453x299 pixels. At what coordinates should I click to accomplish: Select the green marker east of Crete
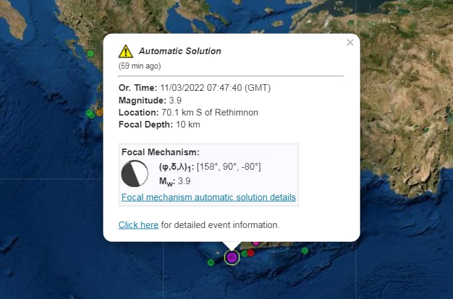click(305, 250)
